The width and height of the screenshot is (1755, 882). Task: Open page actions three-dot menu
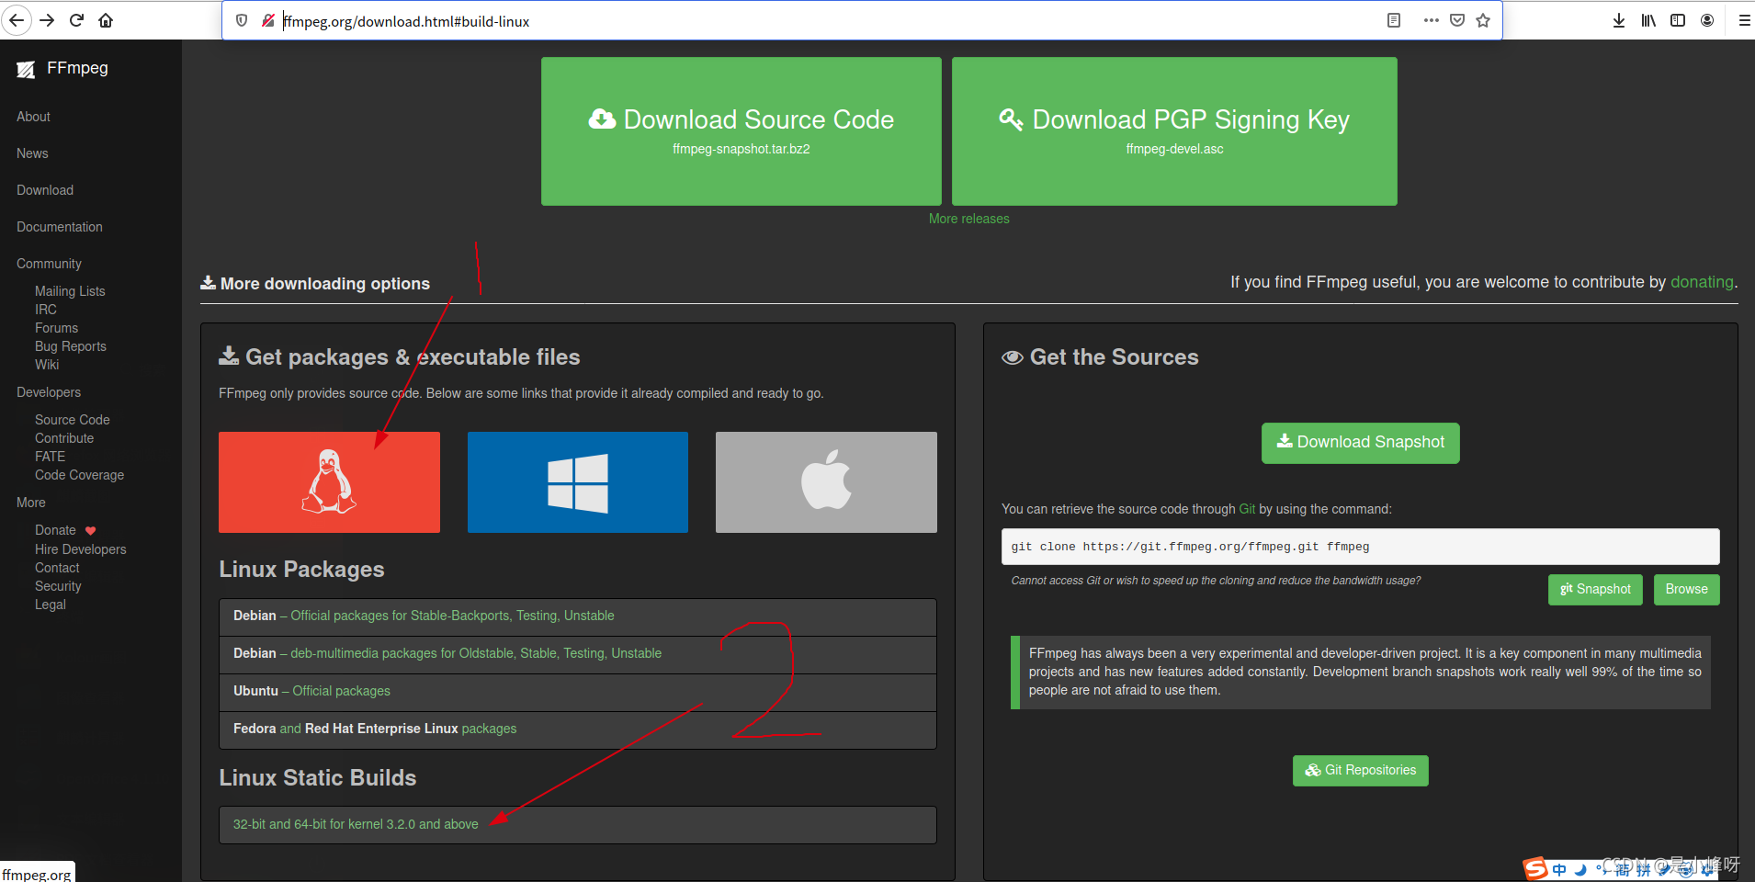[x=1431, y=20]
